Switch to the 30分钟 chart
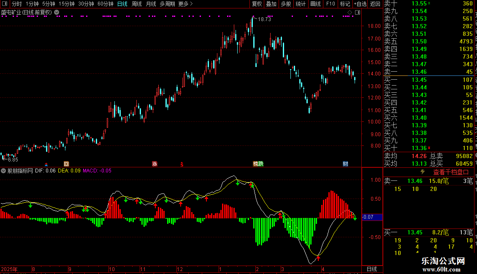The image size is (477, 274). click(x=86, y=4)
